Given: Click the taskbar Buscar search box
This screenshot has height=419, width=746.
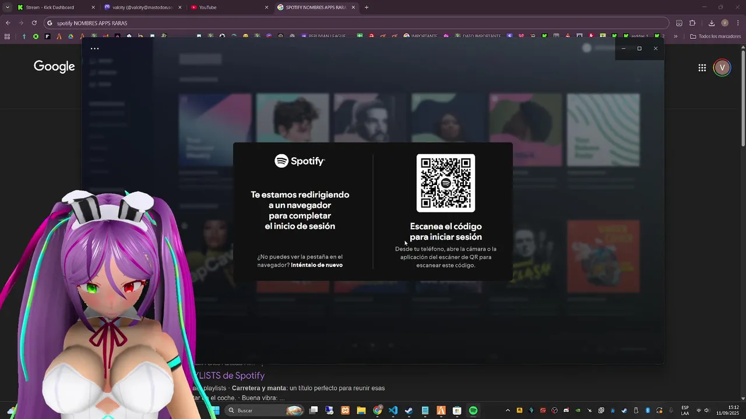Looking at the screenshot, I should tap(265, 411).
